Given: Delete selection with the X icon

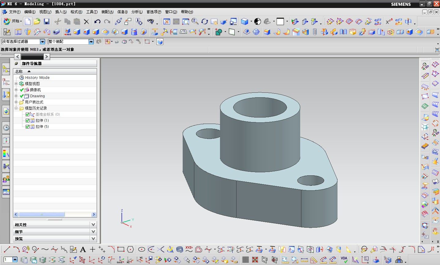Looking at the screenshot, I should pyautogui.click(x=86, y=21).
